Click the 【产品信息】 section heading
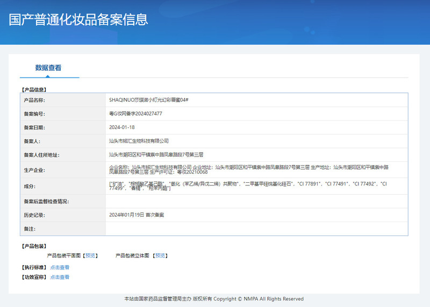Screen dimensions: 430x307 pos(34,90)
